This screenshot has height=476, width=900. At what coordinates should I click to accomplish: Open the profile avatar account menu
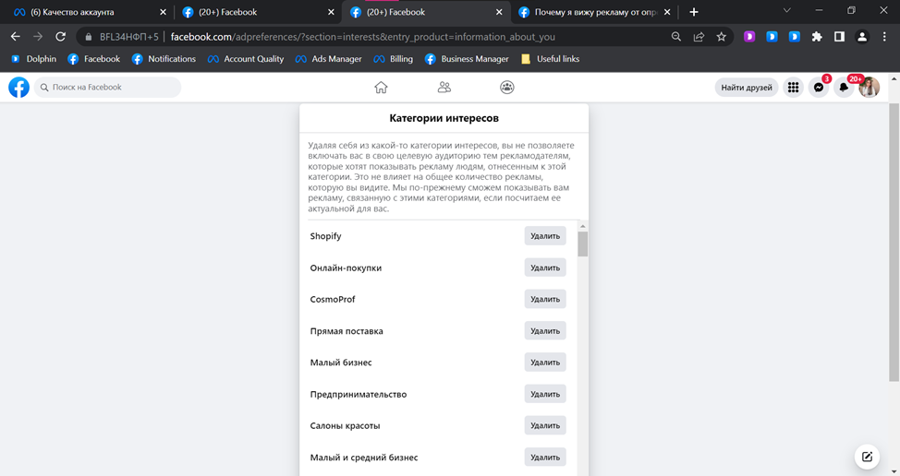click(x=869, y=88)
